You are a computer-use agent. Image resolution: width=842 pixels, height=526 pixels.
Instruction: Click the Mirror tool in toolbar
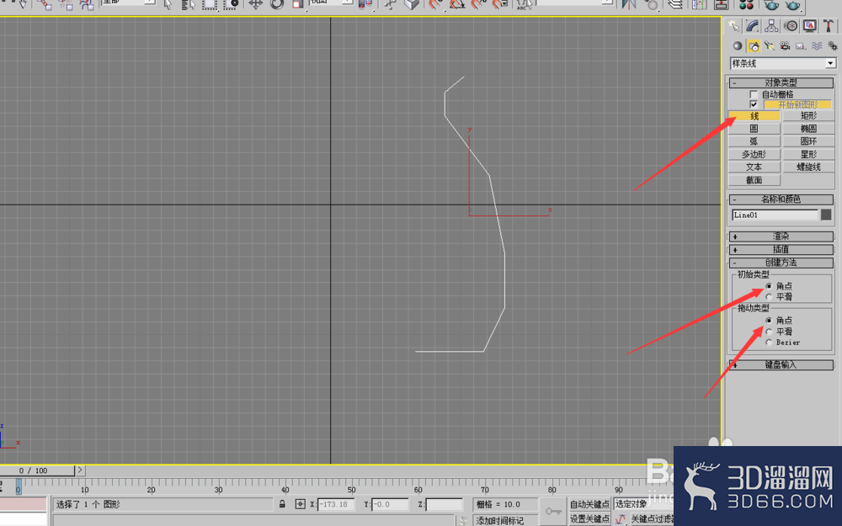pos(629,4)
